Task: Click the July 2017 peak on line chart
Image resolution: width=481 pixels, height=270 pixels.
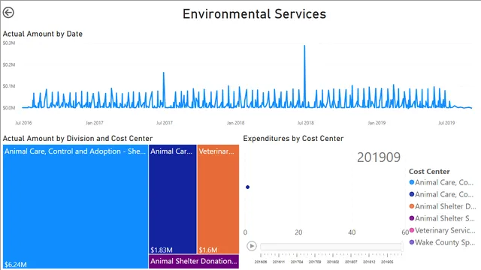Action: coord(164,73)
